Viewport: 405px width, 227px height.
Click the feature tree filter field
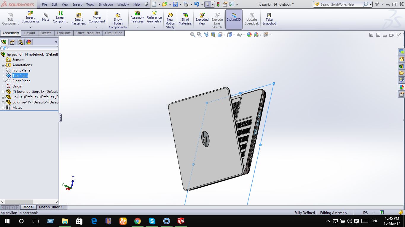30,48
